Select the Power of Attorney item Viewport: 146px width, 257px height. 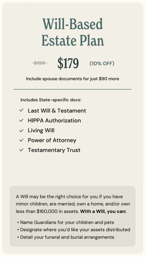[52, 140]
